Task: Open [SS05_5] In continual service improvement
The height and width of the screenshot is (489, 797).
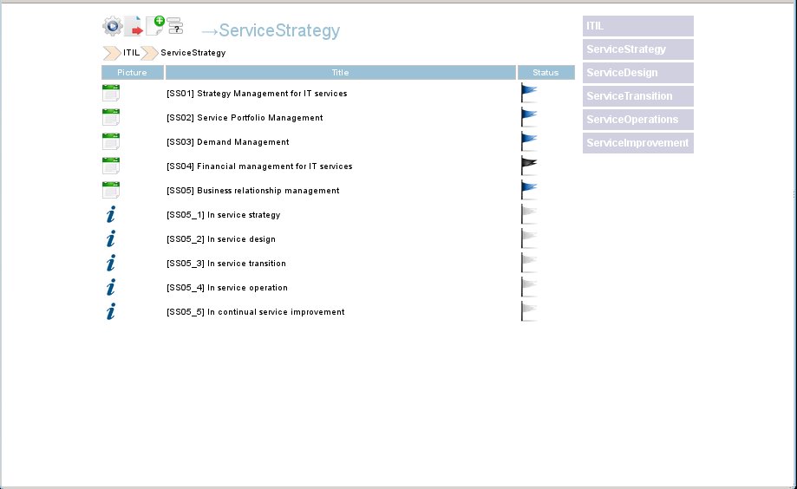Action: point(255,312)
